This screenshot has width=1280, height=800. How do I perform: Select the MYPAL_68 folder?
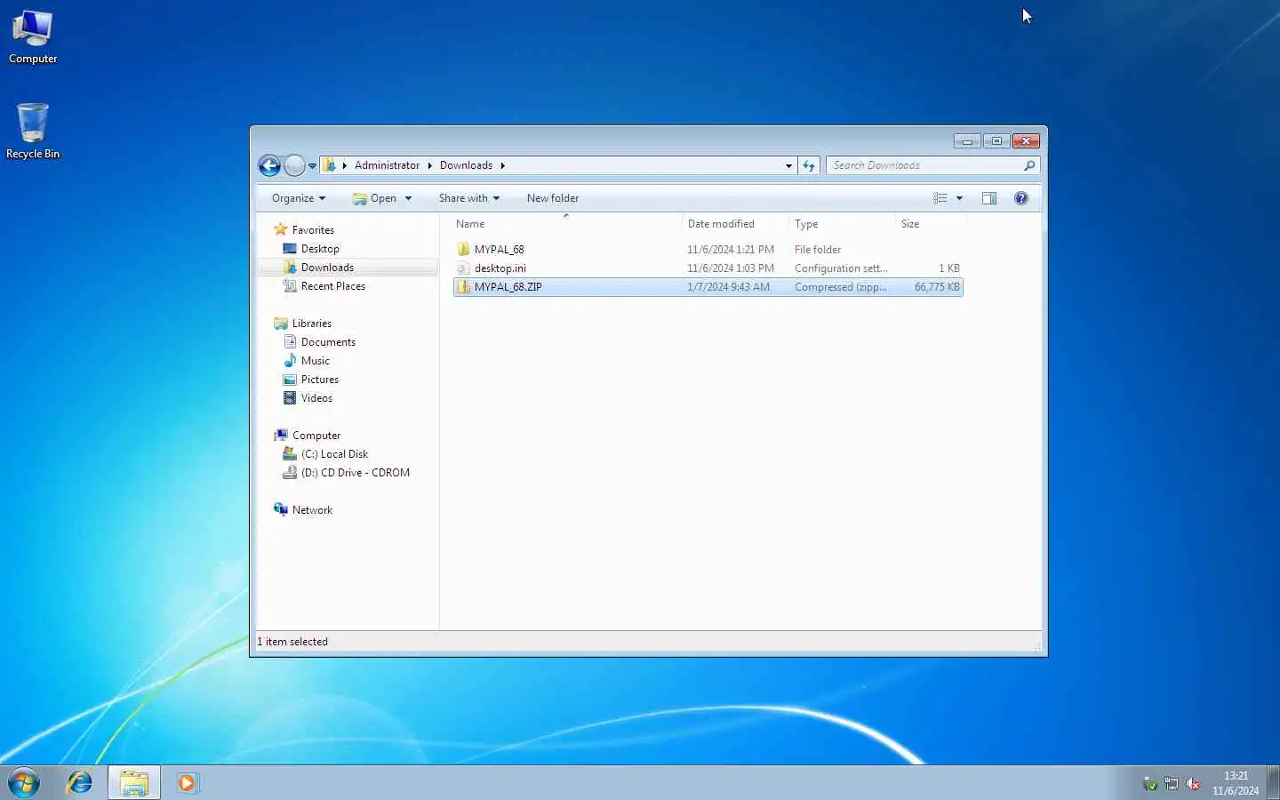tap(708, 250)
